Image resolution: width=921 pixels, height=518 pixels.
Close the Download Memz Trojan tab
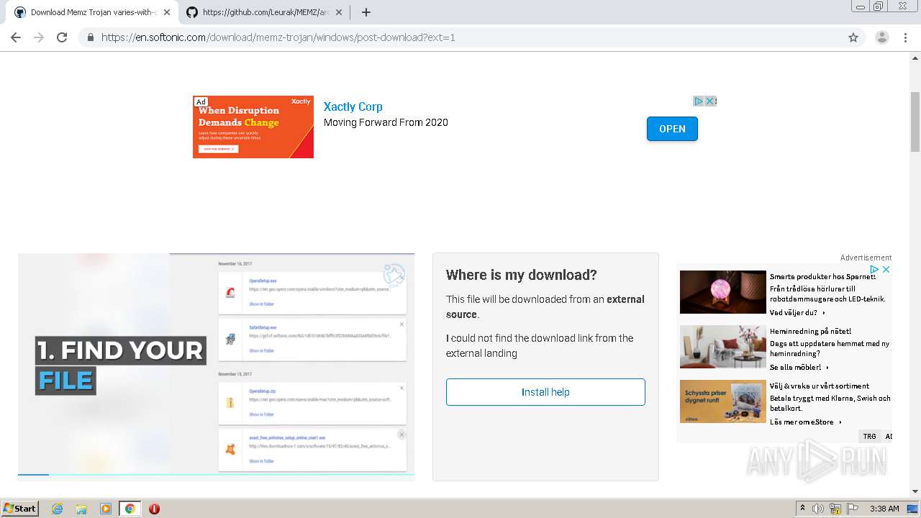pos(167,12)
